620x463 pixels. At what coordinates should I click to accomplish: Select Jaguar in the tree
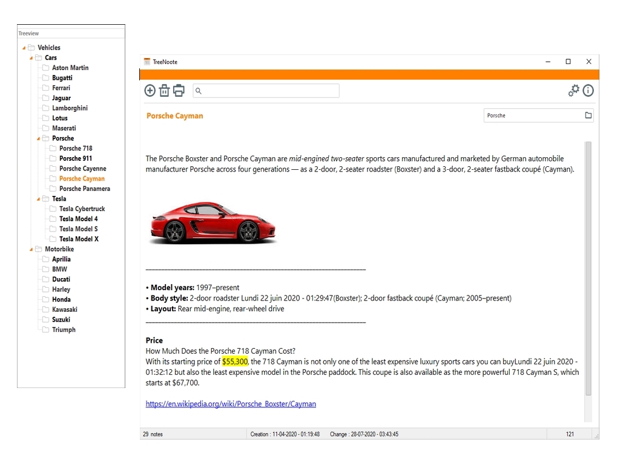[61, 98]
